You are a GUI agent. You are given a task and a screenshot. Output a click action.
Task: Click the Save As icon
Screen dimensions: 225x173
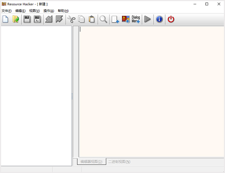(37, 19)
